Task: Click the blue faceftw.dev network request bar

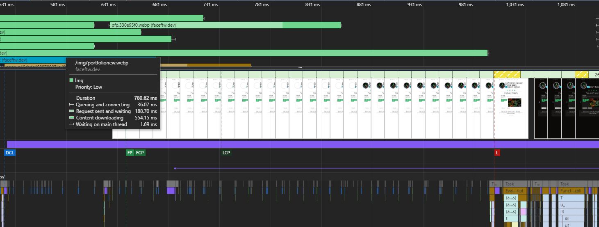Action: 33,60
